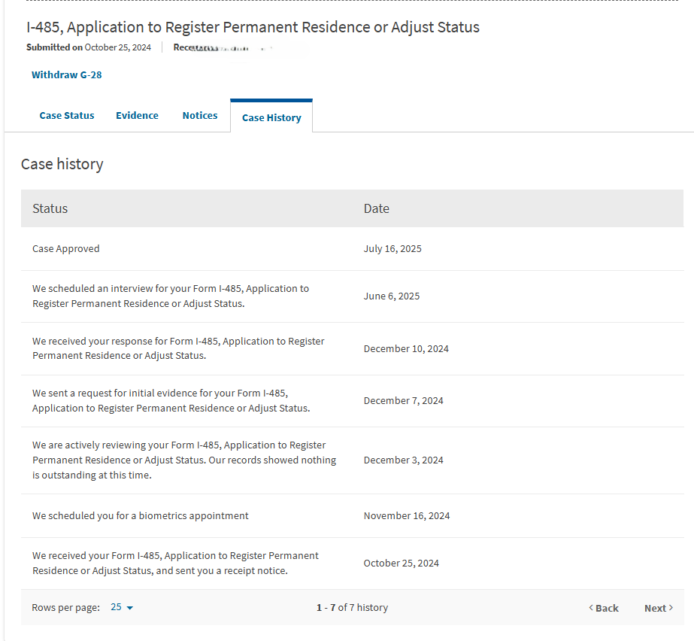
Task: Click the Withdraw G-28 link
Action: 66,74
